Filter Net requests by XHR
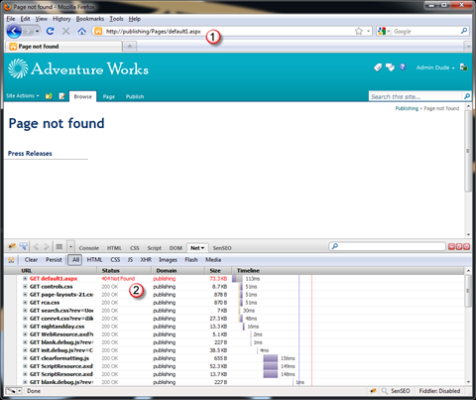Screen dimensions: 476x400 click(146, 260)
